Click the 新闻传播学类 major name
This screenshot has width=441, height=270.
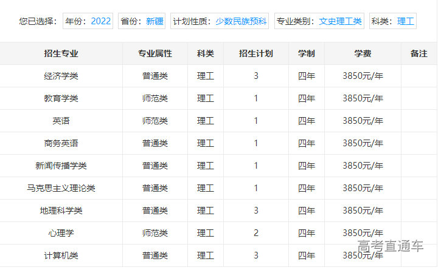coord(61,166)
